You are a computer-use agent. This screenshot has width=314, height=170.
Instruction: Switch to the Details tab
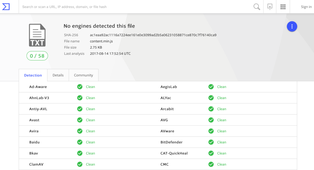pos(58,75)
